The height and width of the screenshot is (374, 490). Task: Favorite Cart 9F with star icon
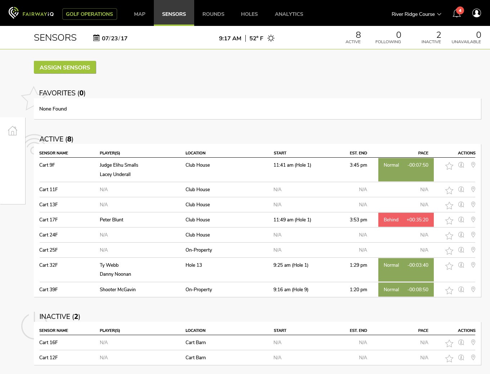(x=449, y=166)
